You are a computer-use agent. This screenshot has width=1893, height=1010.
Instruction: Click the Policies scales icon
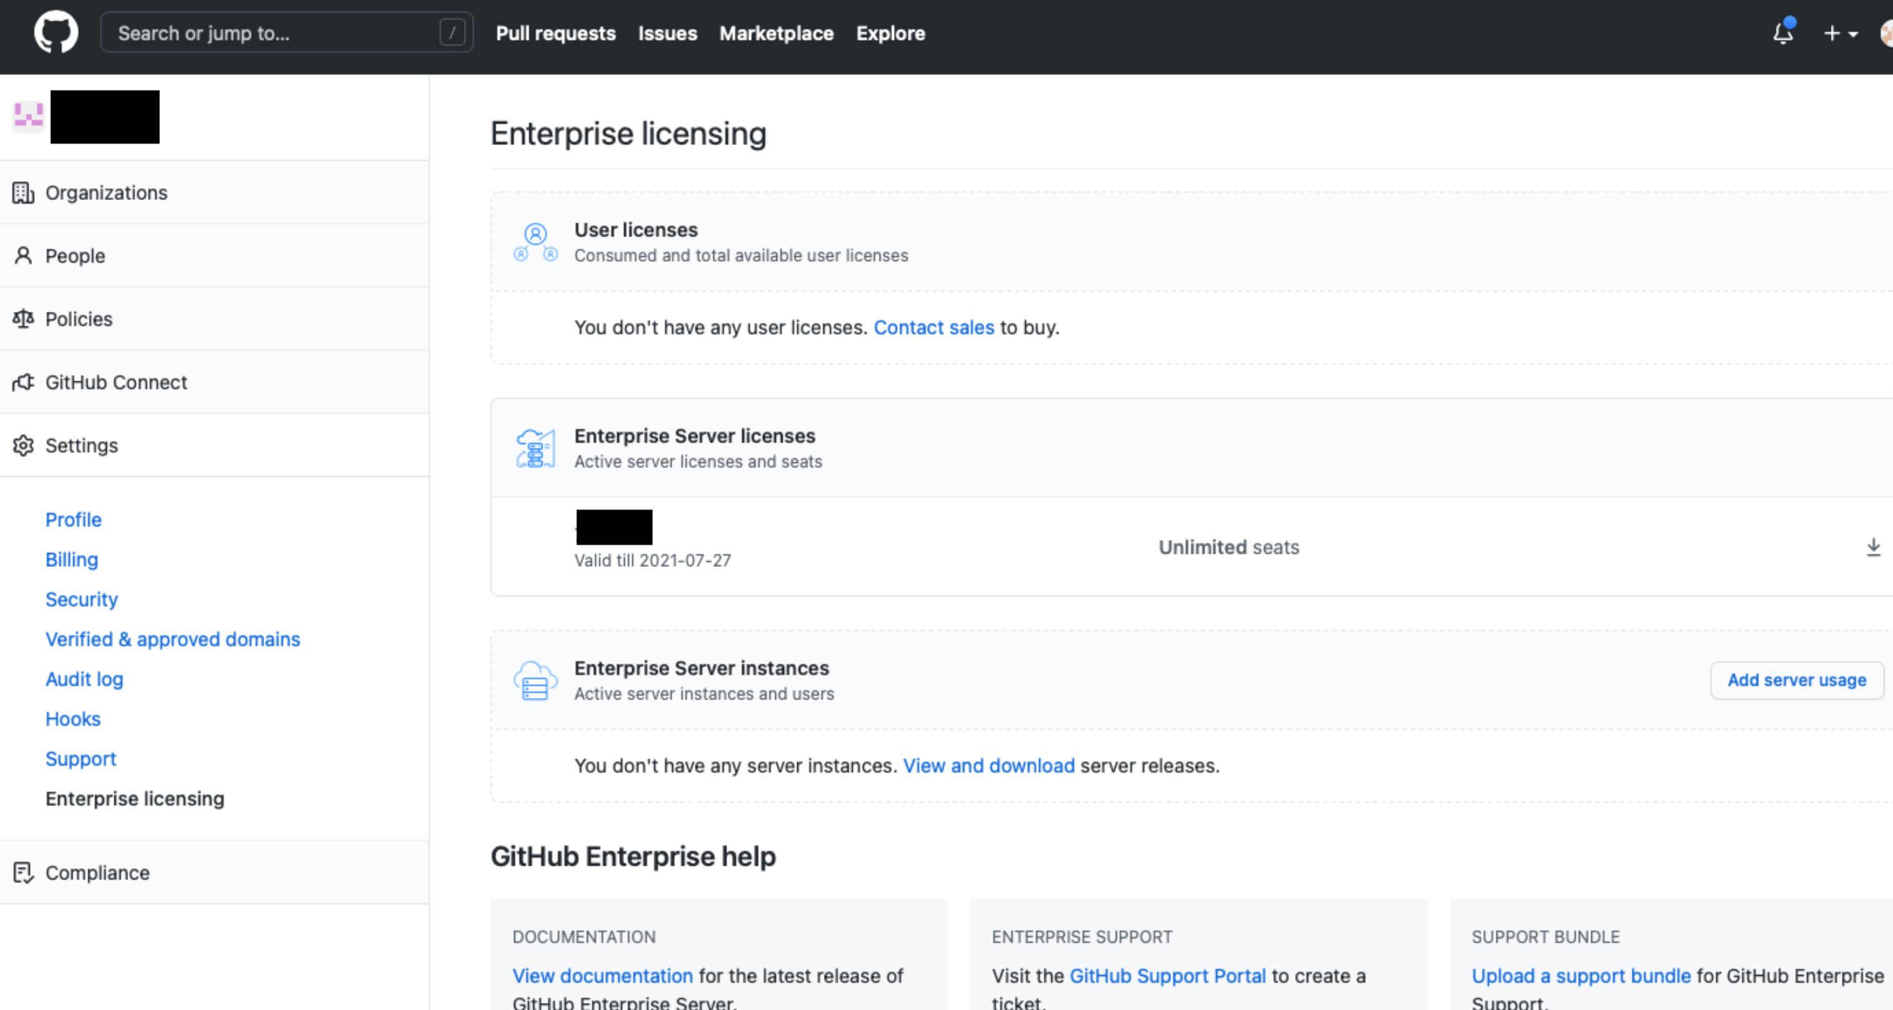(22, 319)
